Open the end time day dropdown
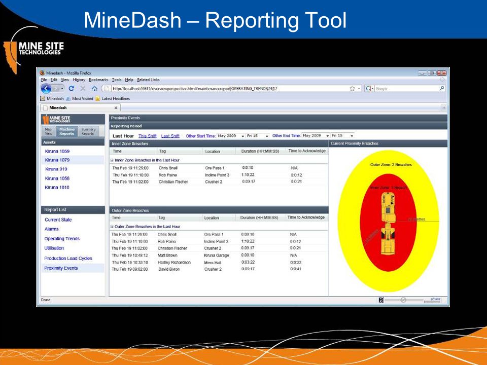The height and width of the screenshot is (365, 487). coord(342,136)
